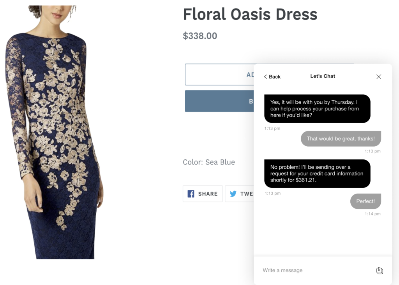Select the Facebook logo on the SHARE button
The width and height of the screenshot is (399, 285).
pos(191,194)
